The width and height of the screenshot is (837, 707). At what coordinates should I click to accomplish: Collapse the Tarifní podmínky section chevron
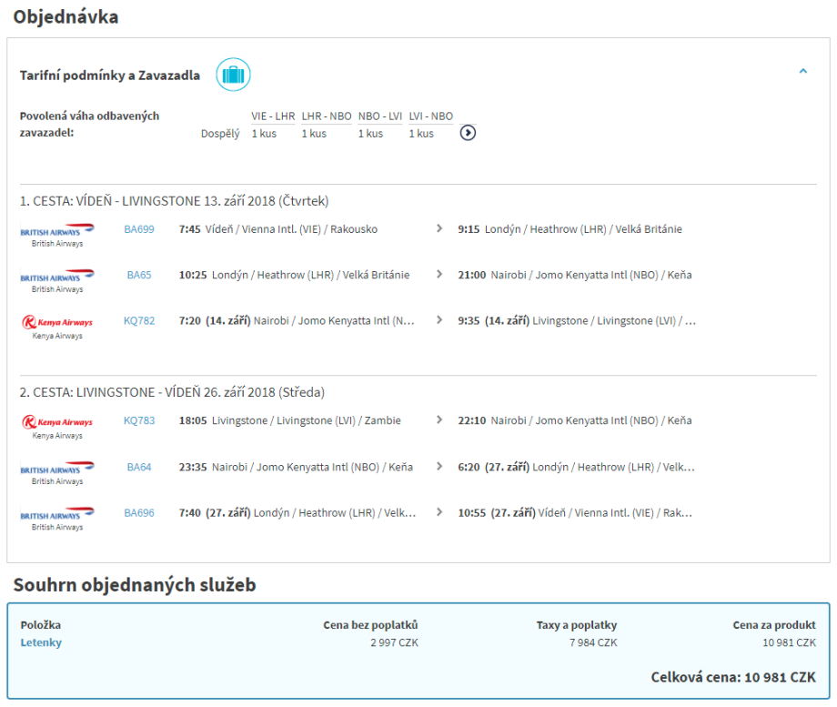tap(802, 71)
